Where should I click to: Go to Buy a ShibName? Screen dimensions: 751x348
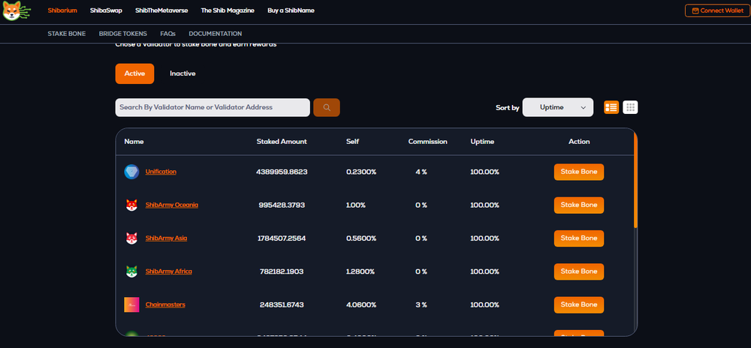pyautogui.click(x=291, y=10)
